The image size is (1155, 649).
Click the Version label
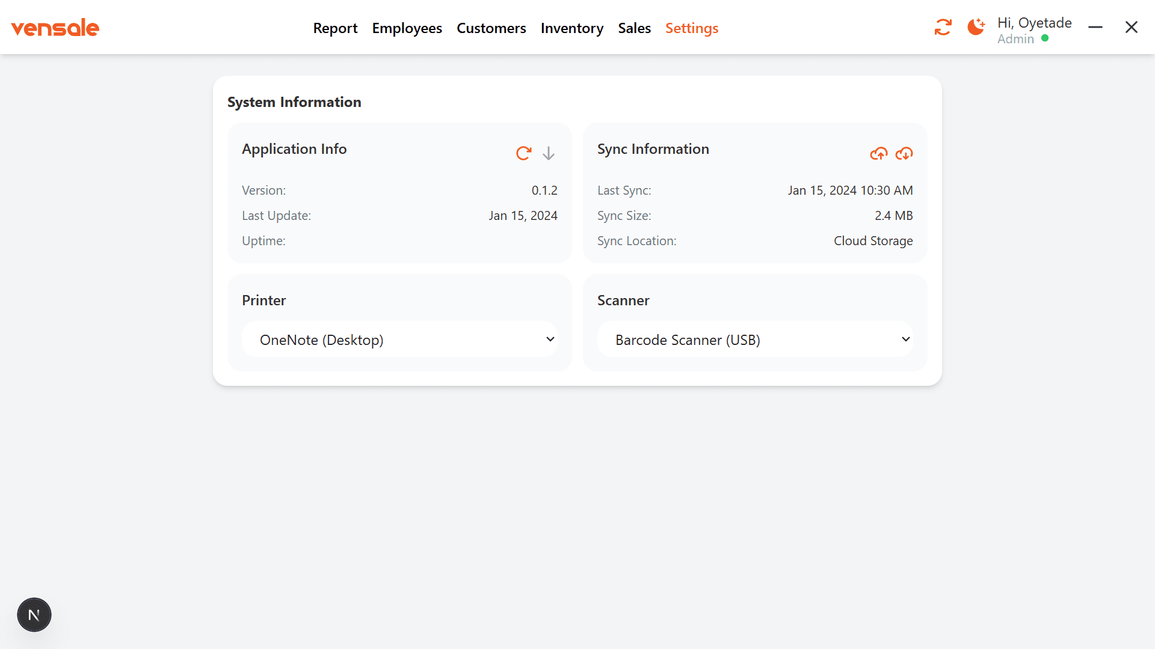(x=263, y=190)
